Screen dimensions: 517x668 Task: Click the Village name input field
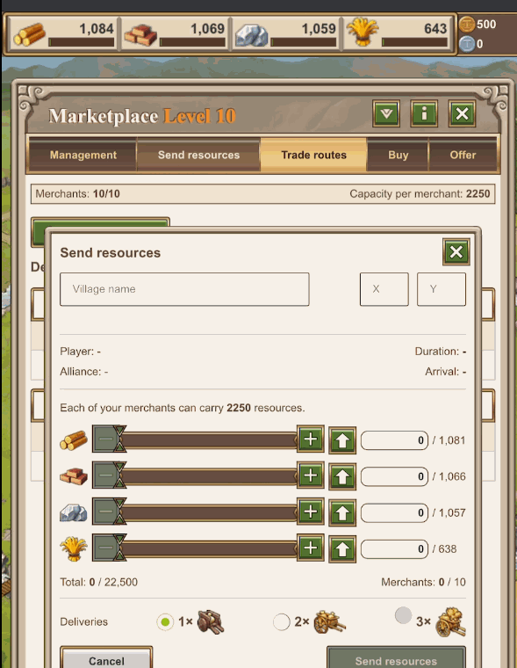[x=184, y=289]
